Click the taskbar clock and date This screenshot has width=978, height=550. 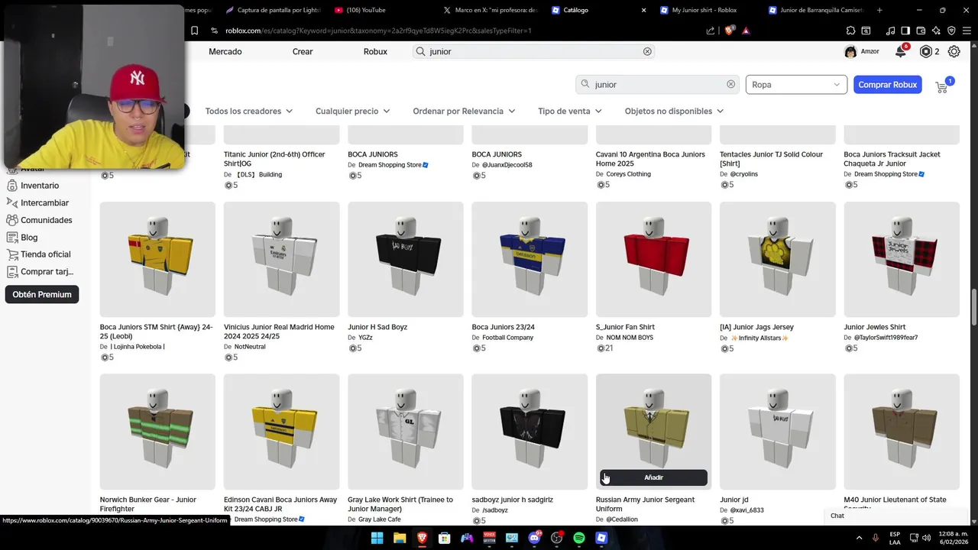click(951, 538)
